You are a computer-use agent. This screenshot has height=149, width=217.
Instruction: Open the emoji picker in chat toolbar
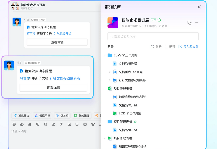[14, 124]
